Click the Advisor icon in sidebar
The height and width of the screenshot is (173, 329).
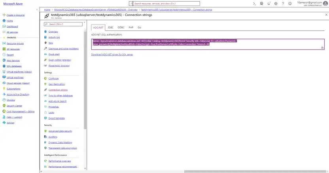[x=4, y=123]
